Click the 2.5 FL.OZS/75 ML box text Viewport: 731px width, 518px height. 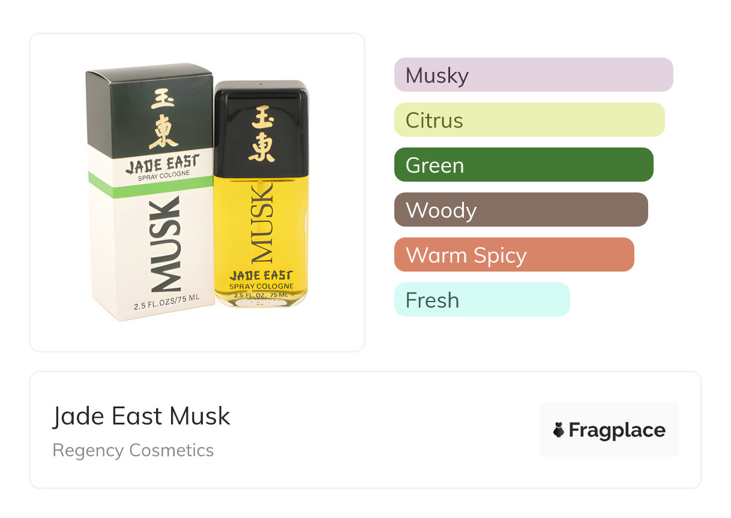[166, 306]
